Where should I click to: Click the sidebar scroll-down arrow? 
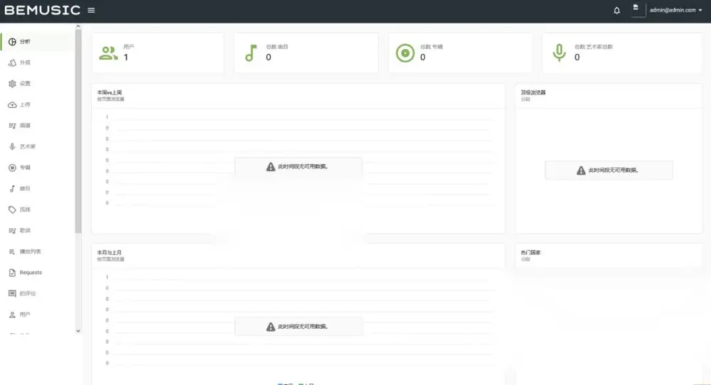(78, 331)
